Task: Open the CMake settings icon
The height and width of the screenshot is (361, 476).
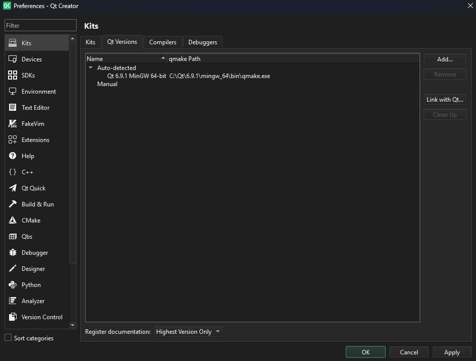Action: coord(13,221)
